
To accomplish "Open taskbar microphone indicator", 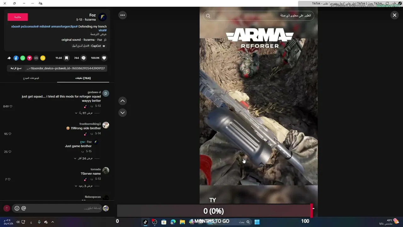I will click(x=39, y=222).
